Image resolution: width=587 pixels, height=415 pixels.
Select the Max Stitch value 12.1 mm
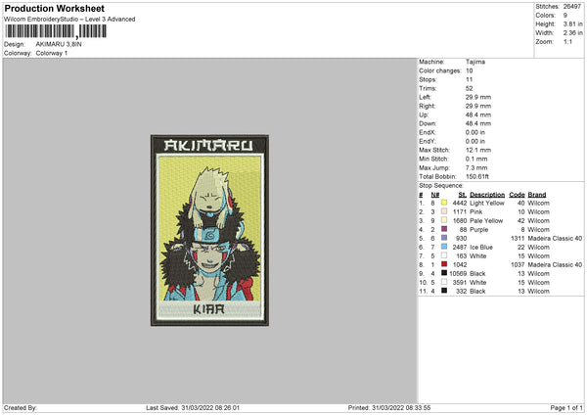(478, 150)
